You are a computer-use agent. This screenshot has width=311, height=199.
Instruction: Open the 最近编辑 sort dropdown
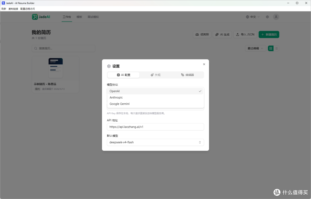[x=255, y=48]
